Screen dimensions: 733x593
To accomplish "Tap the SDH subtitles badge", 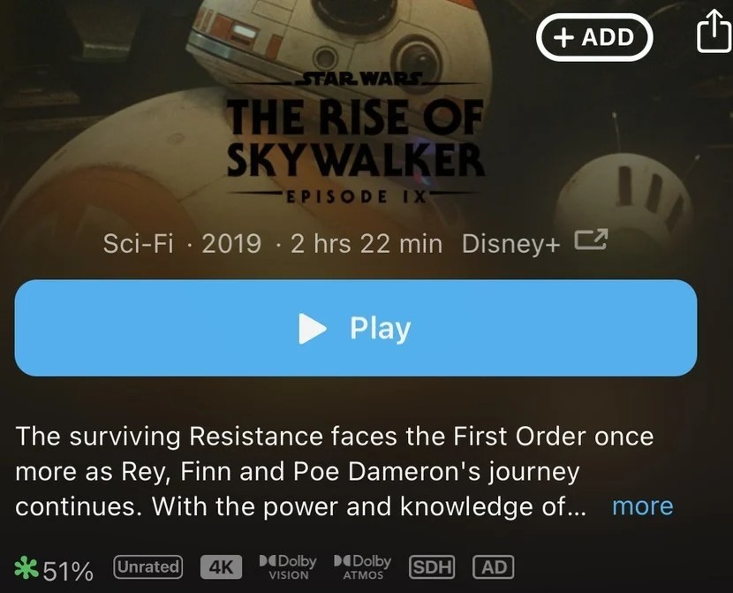I will pyautogui.click(x=432, y=566).
